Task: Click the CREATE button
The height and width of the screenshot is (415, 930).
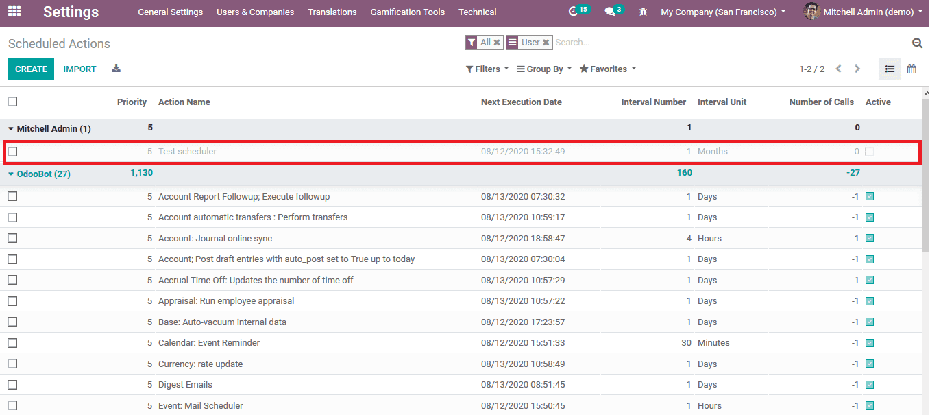Action: tap(32, 69)
